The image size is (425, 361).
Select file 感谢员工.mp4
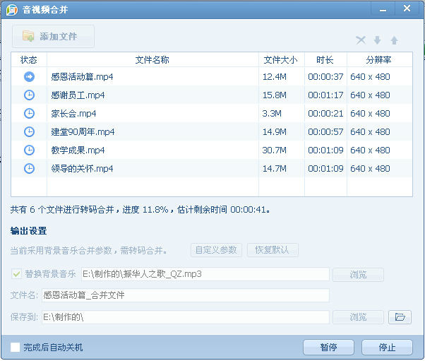(78, 95)
